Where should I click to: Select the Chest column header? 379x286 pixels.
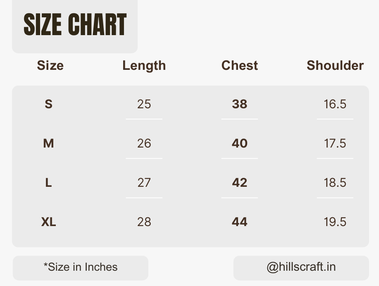[x=240, y=66]
